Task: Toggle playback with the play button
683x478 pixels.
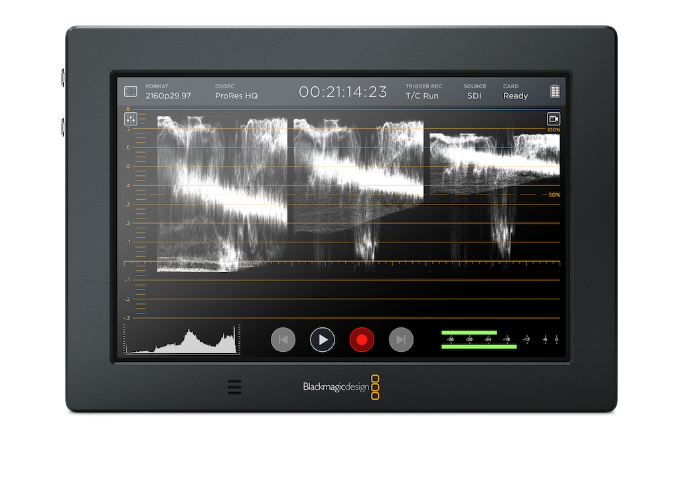Action: pyautogui.click(x=323, y=339)
